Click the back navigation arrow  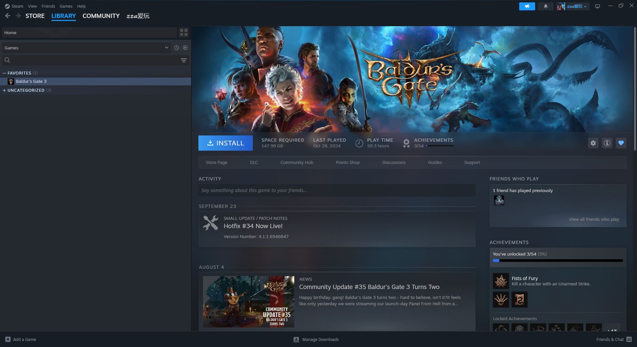(x=7, y=16)
